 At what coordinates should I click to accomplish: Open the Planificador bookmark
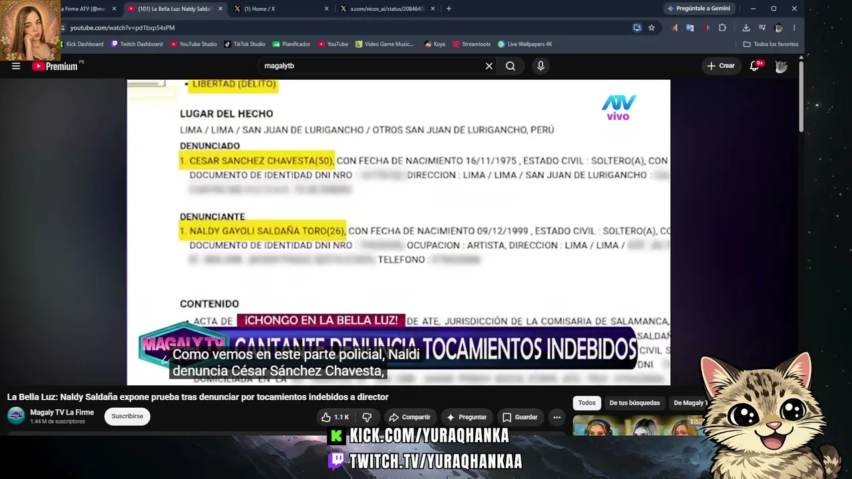(x=292, y=44)
